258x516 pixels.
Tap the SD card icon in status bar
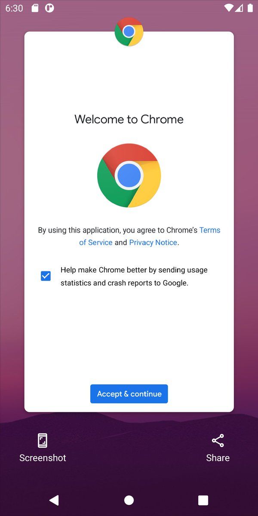click(x=35, y=8)
